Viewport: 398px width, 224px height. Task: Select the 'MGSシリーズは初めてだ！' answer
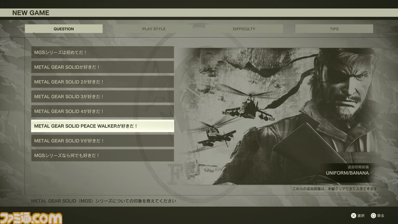tap(103, 52)
